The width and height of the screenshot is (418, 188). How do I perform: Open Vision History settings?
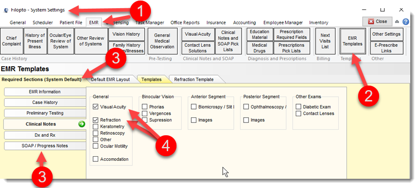[126, 34]
